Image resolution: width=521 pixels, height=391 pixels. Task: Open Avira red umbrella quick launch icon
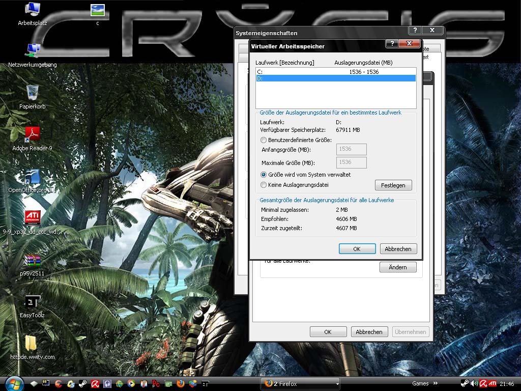[x=95, y=384]
